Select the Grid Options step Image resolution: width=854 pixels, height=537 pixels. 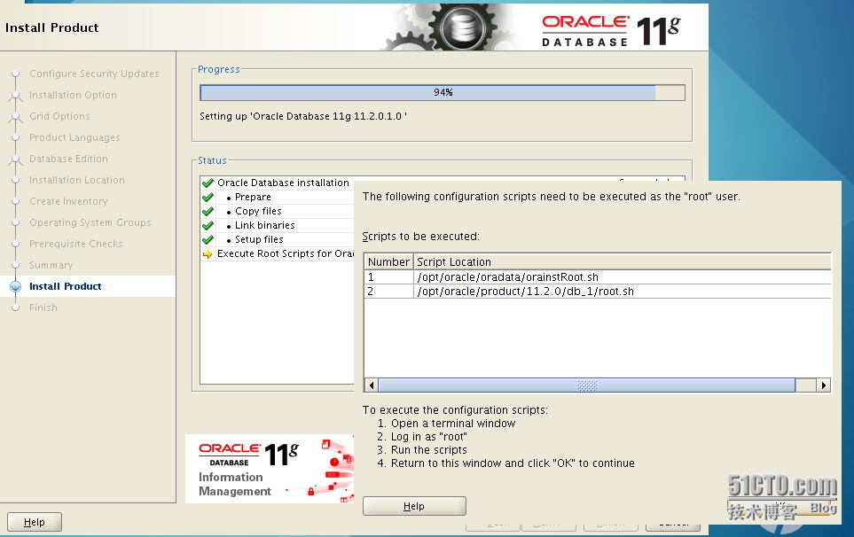pos(60,116)
